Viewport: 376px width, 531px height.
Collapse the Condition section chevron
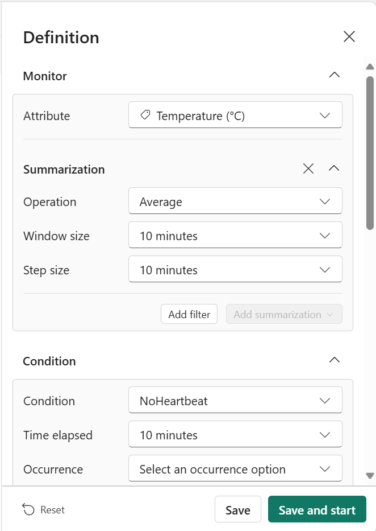pyautogui.click(x=334, y=360)
